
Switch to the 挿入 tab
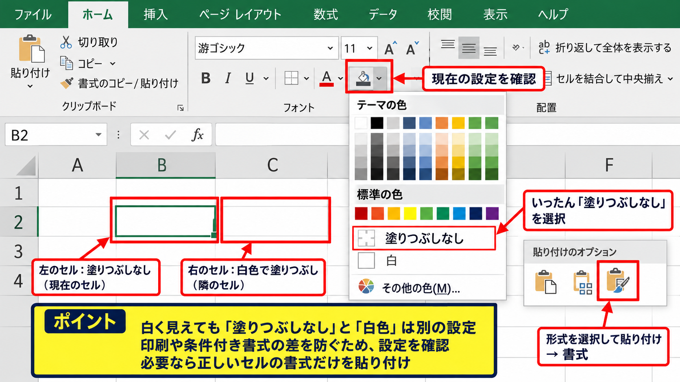tap(155, 15)
